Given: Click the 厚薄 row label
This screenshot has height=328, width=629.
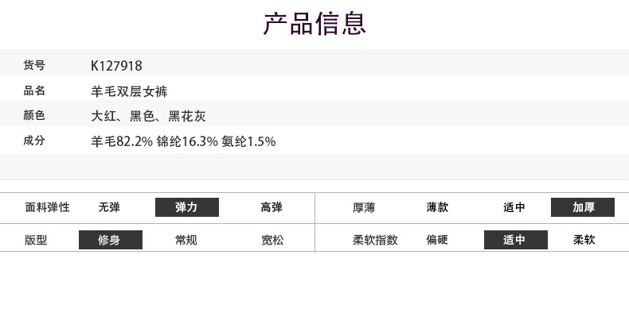Looking at the screenshot, I should [x=364, y=207].
